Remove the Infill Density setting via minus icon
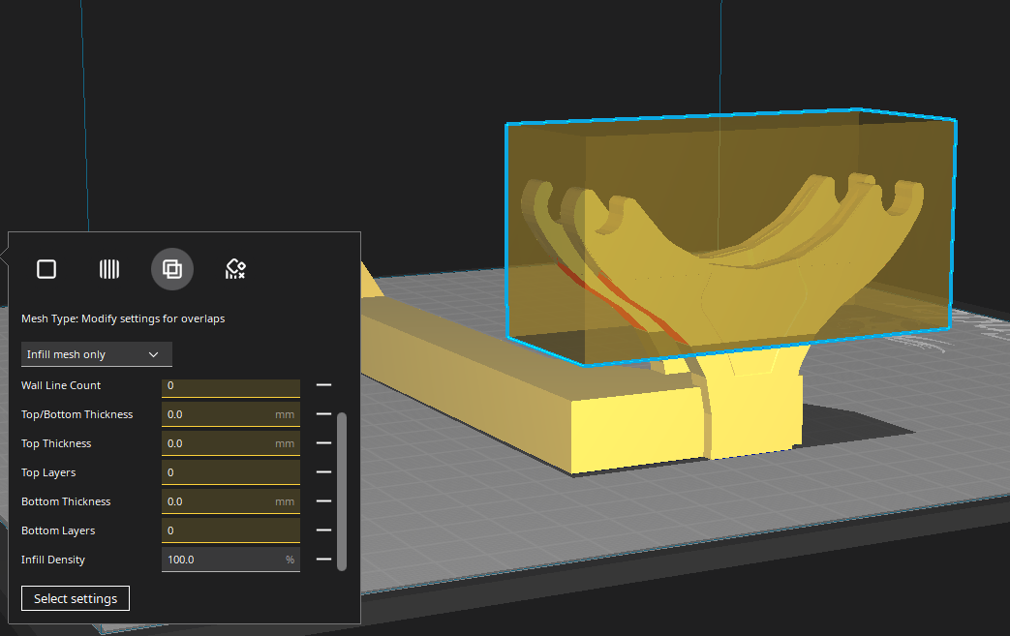This screenshot has height=636, width=1010. pos(323,559)
